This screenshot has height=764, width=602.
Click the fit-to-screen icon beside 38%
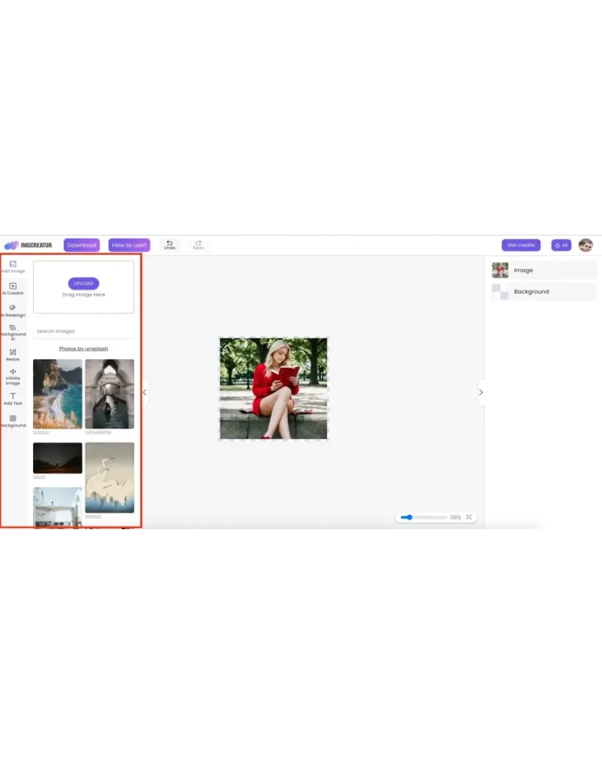(469, 517)
